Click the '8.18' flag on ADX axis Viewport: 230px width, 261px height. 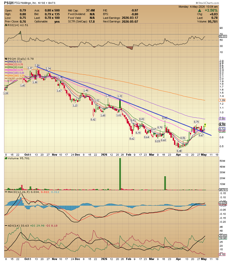click(222, 255)
